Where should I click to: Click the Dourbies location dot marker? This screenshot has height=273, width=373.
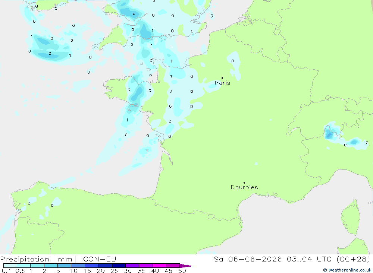pos(244,182)
